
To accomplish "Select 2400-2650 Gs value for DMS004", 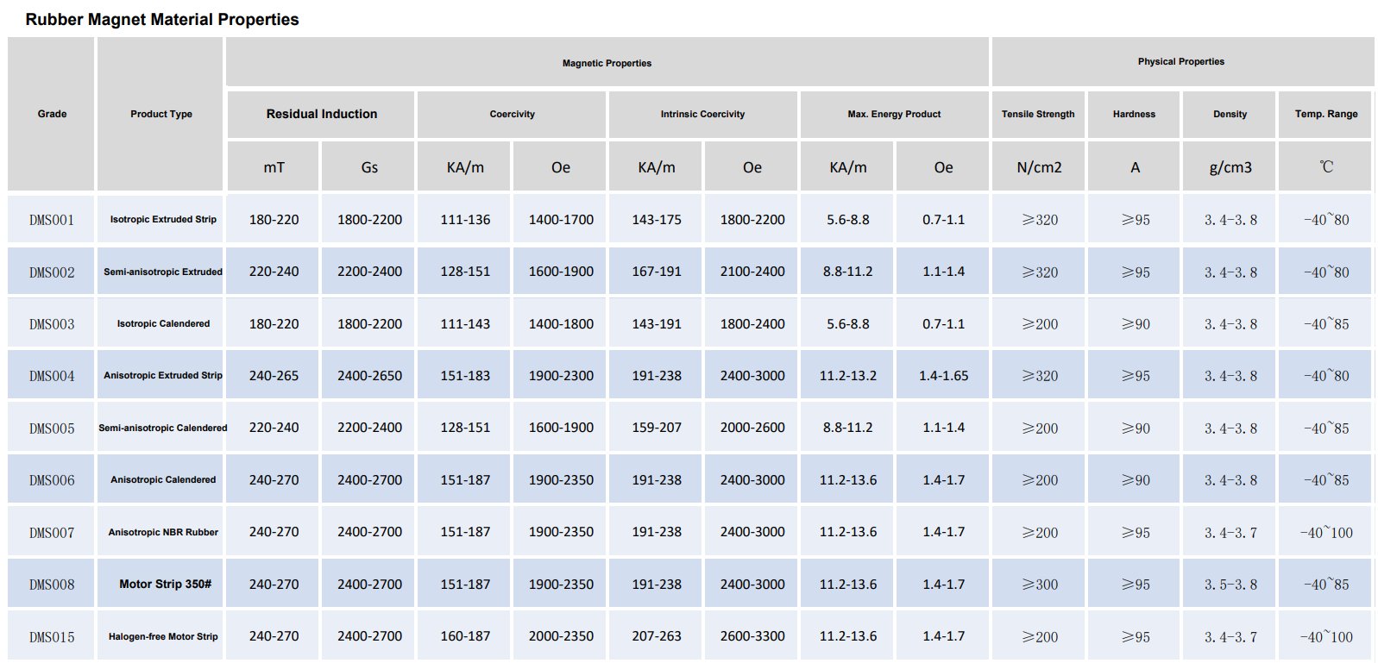I will (x=369, y=376).
